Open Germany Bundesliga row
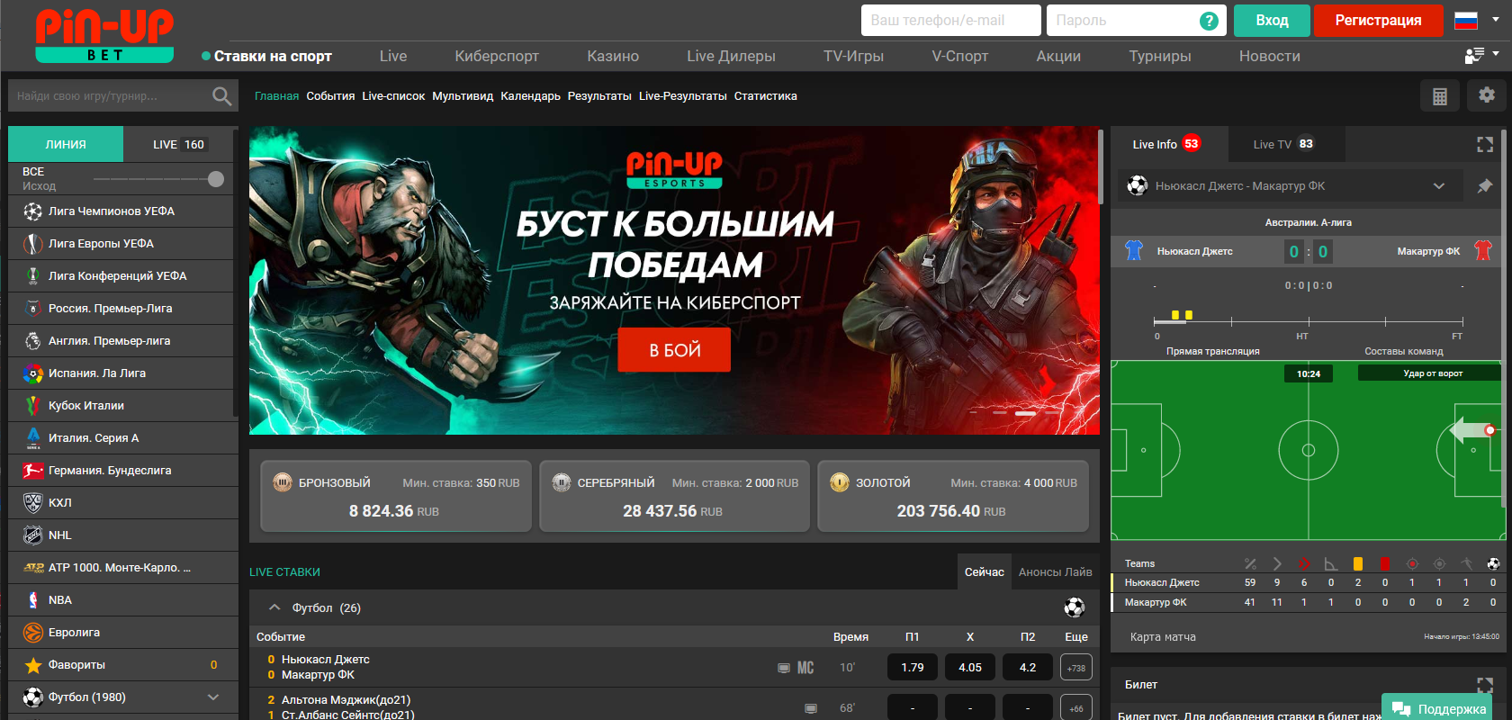 (123, 471)
